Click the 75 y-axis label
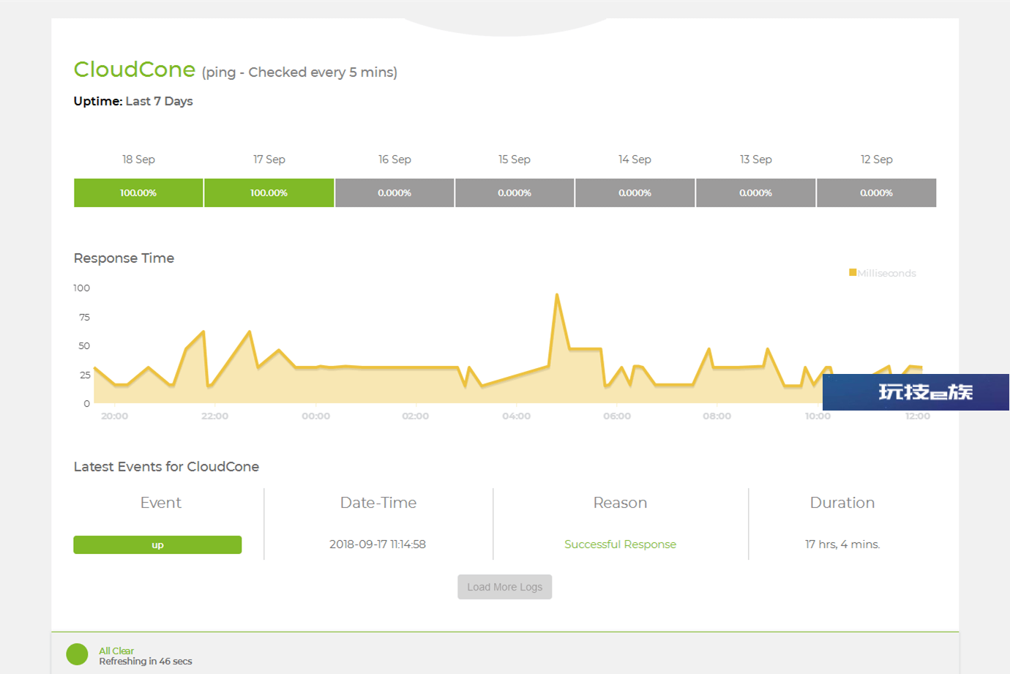 (x=84, y=317)
